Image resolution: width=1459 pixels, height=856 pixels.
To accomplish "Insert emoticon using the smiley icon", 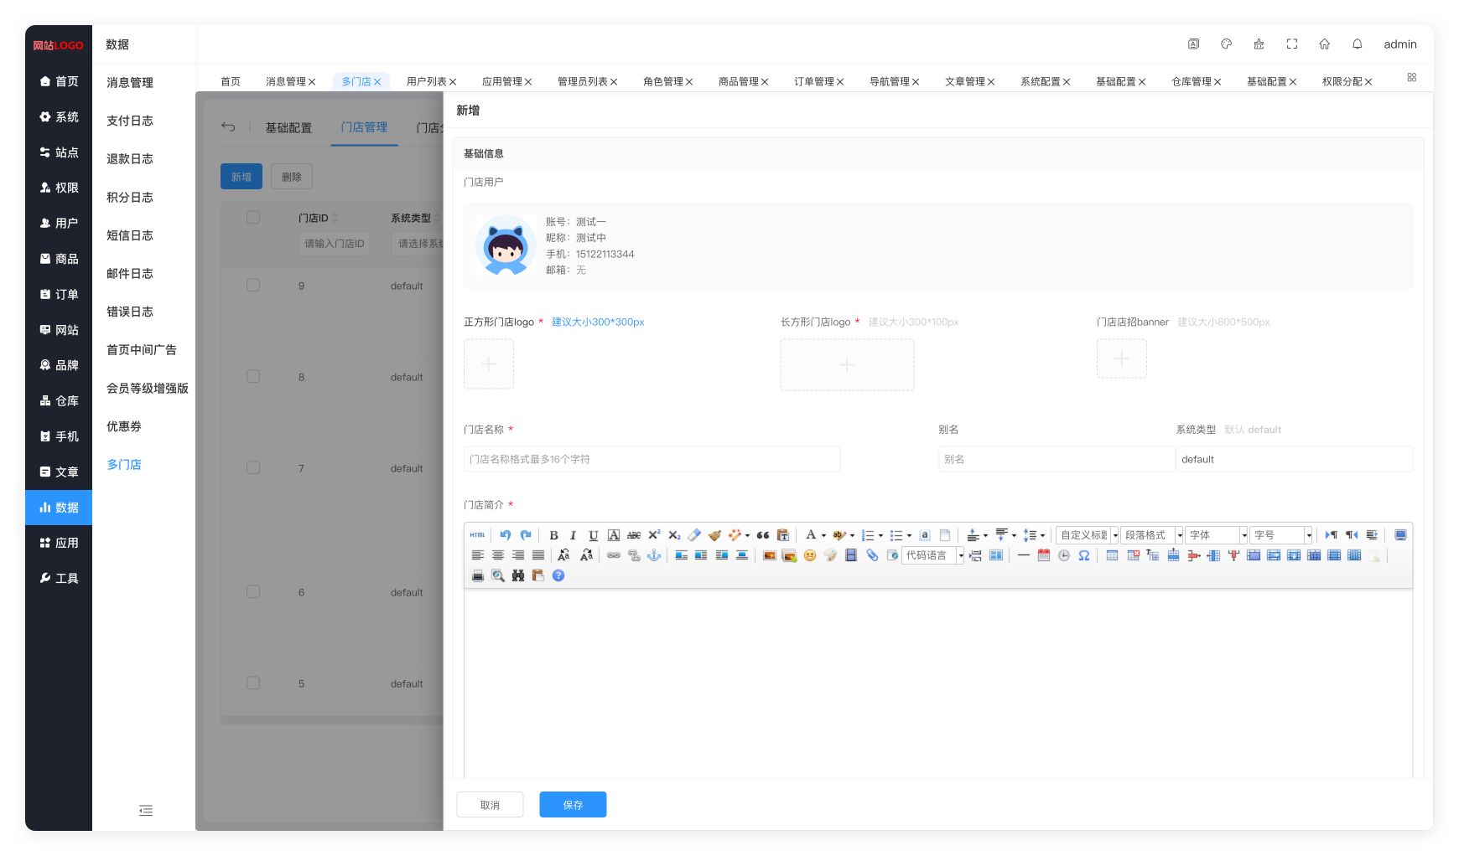I will [x=810, y=555].
